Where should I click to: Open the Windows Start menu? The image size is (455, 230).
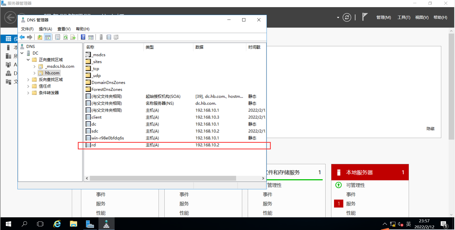(x=8, y=224)
